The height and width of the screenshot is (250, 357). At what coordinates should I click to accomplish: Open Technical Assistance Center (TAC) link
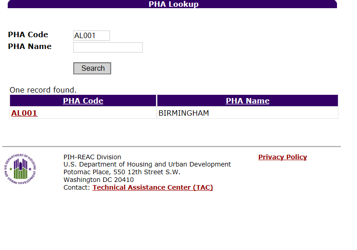[153, 187]
